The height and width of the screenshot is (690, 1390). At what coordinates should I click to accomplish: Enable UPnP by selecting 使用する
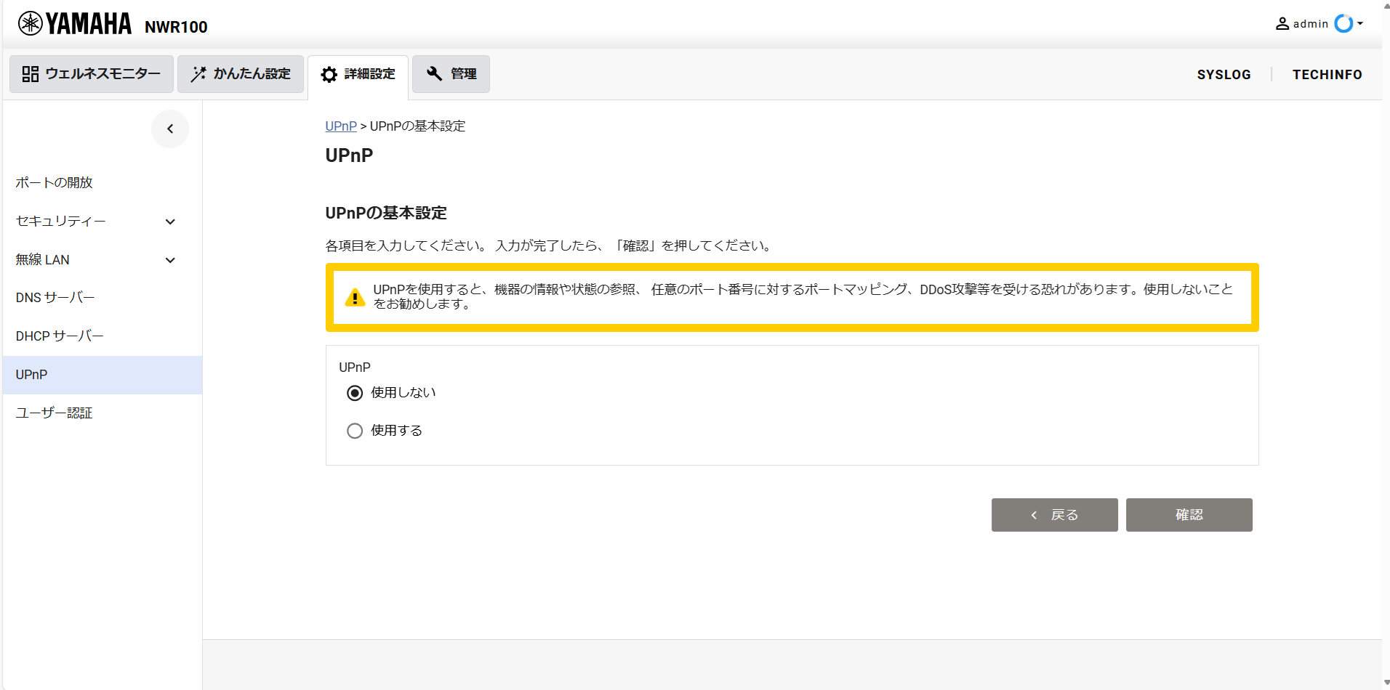coord(354,430)
